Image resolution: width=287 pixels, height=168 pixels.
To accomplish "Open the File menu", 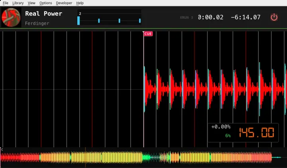I will click(6, 3).
